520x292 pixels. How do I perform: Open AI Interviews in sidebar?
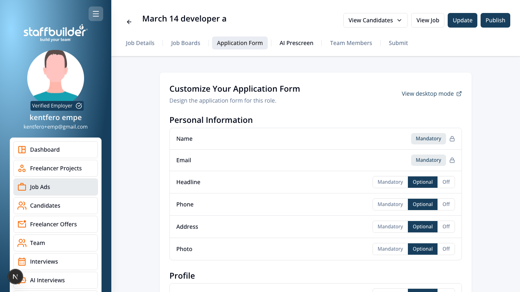click(56, 280)
